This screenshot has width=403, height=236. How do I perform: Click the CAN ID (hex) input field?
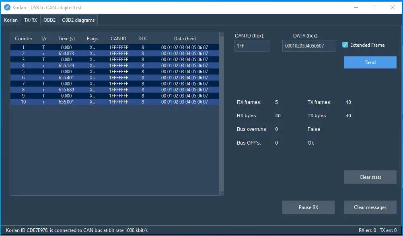pyautogui.click(x=252, y=46)
